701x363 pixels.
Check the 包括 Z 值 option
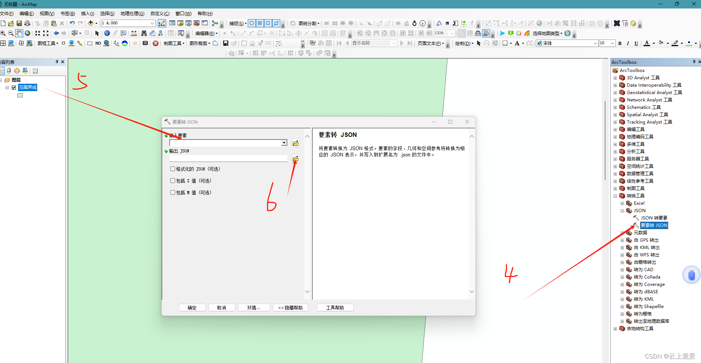173,180
